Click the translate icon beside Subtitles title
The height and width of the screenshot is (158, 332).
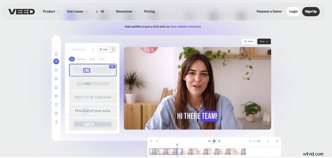(x=93, y=50)
